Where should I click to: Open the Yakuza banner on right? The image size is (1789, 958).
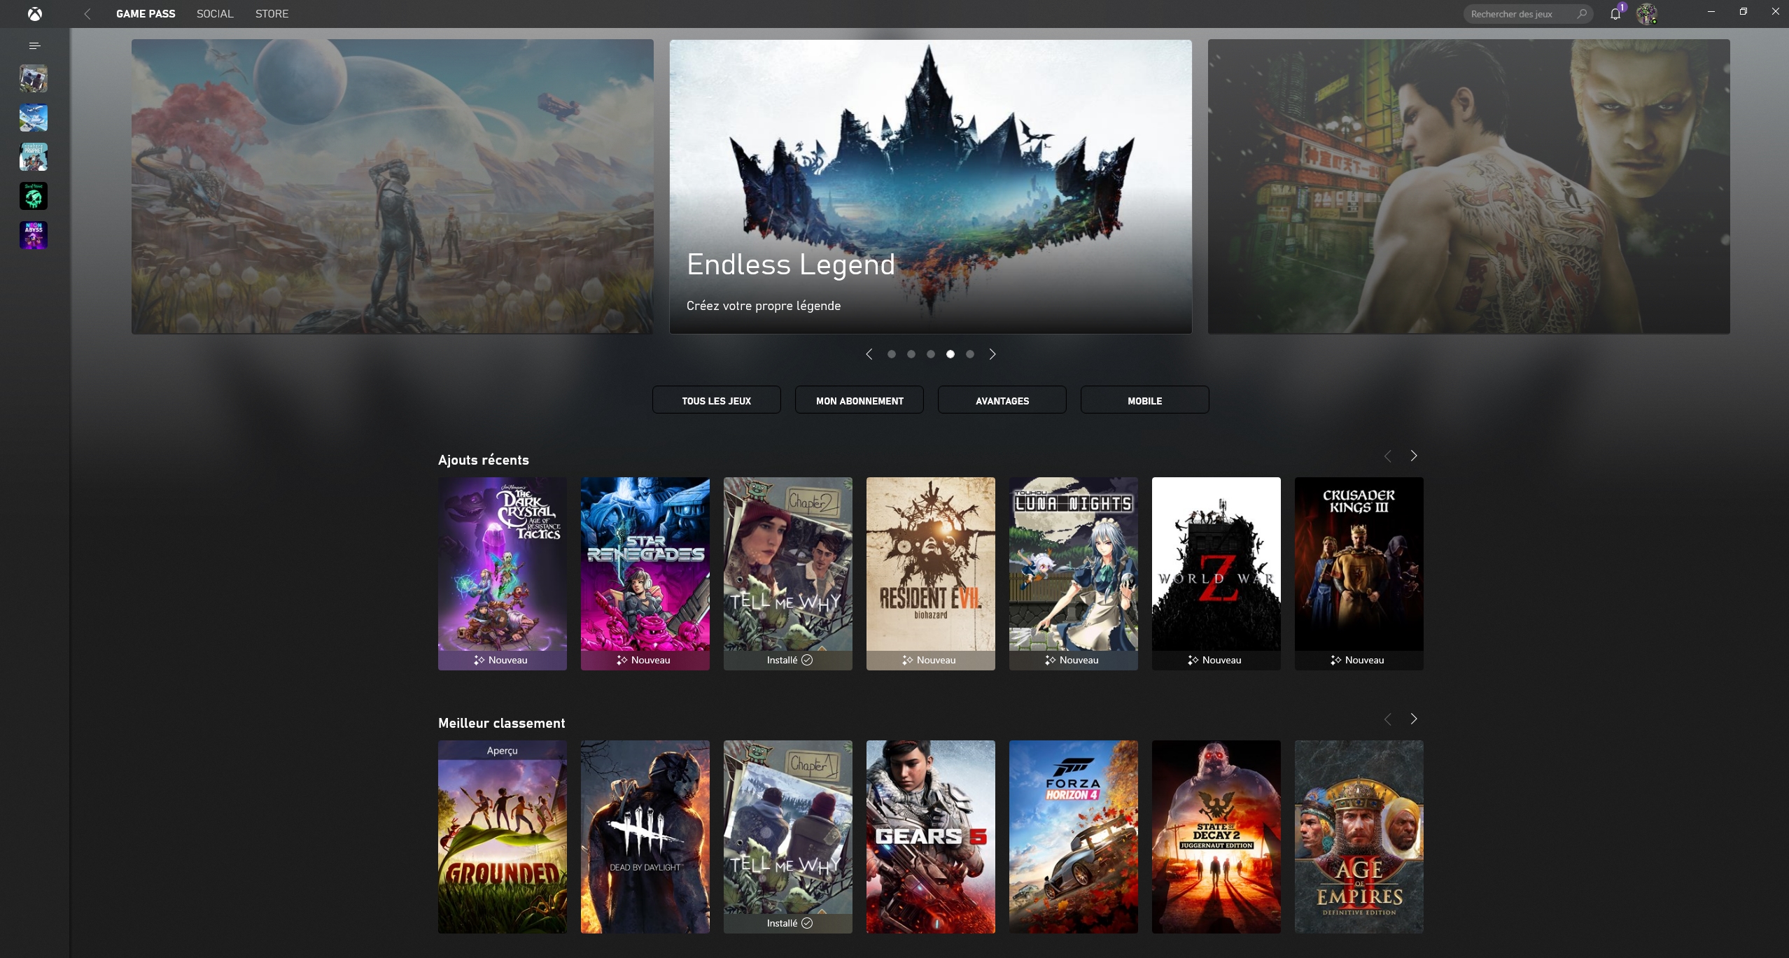1469,186
